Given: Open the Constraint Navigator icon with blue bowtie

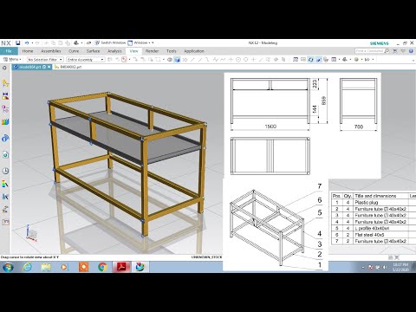Looking at the screenshot, I should click(x=5, y=96).
